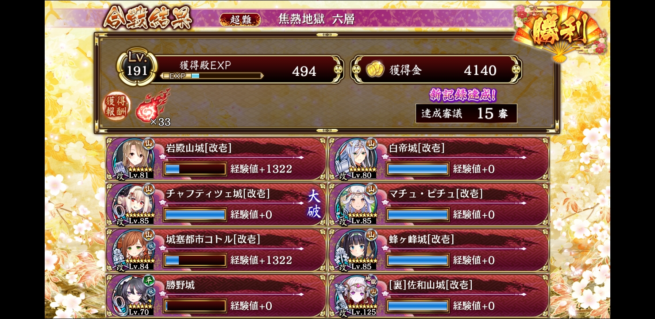Viewport: 655px width, 319px height.
Task: Click the 勝利 victory fan emblem
Action: pyautogui.click(x=561, y=32)
